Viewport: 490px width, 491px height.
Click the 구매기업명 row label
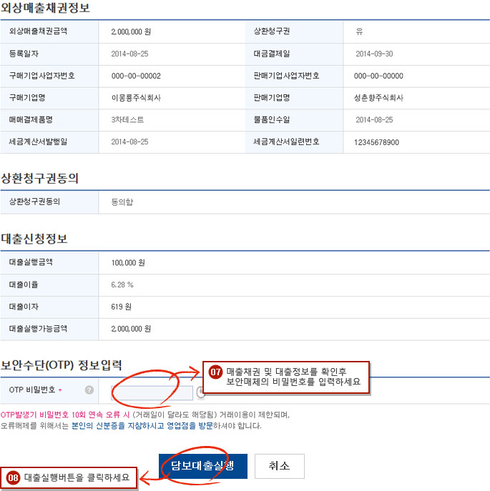pos(27,97)
